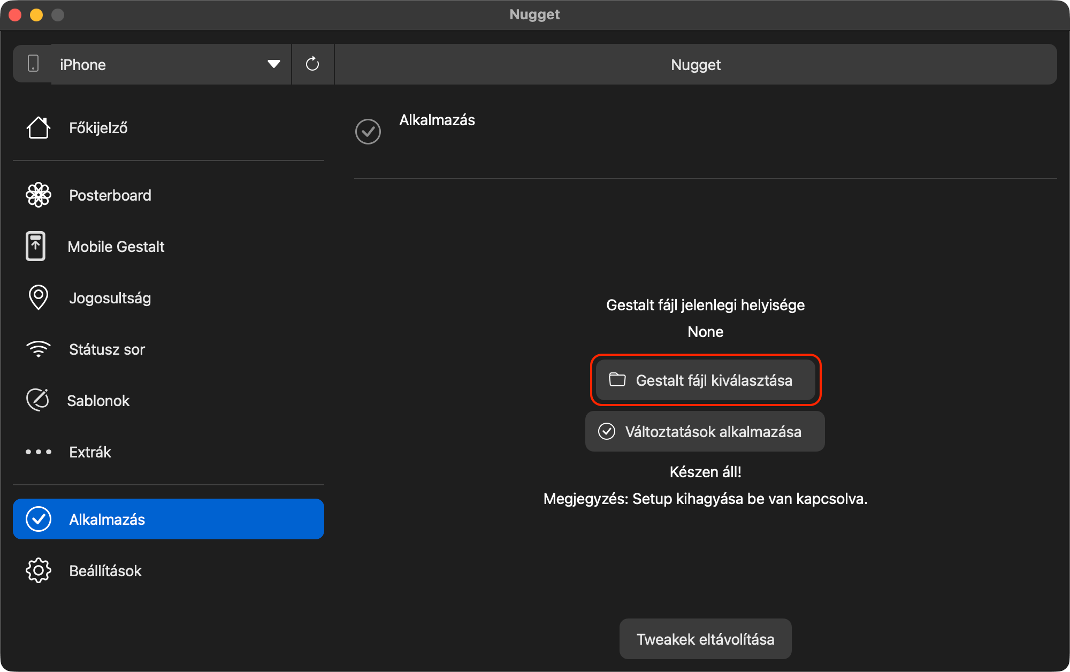Viewport: 1070px width, 672px height.
Task: Select the Mobile Gestalt phone icon
Action: (x=36, y=246)
